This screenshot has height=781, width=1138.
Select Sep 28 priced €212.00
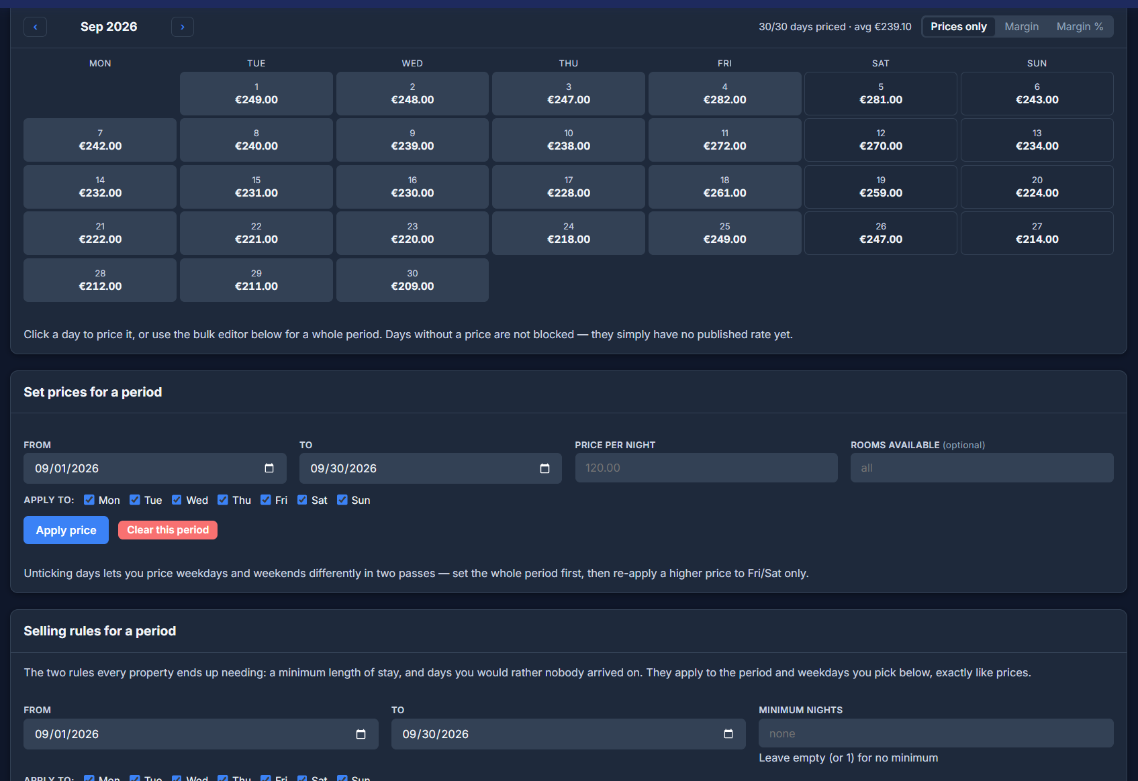tap(100, 280)
